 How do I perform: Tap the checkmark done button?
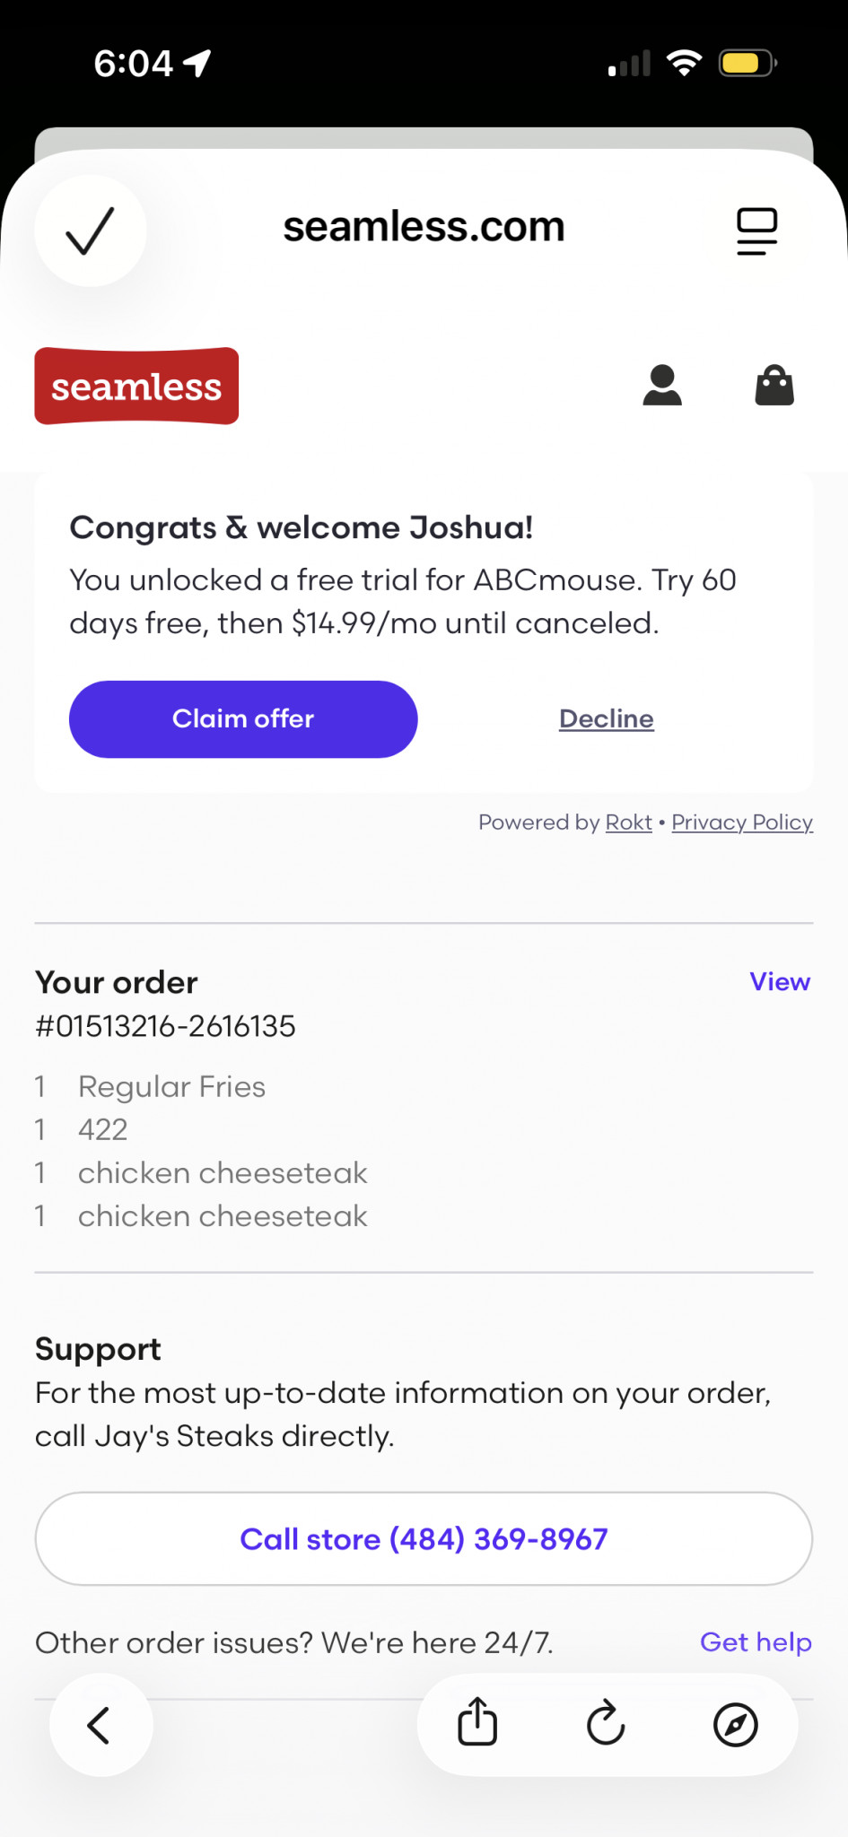[90, 231]
